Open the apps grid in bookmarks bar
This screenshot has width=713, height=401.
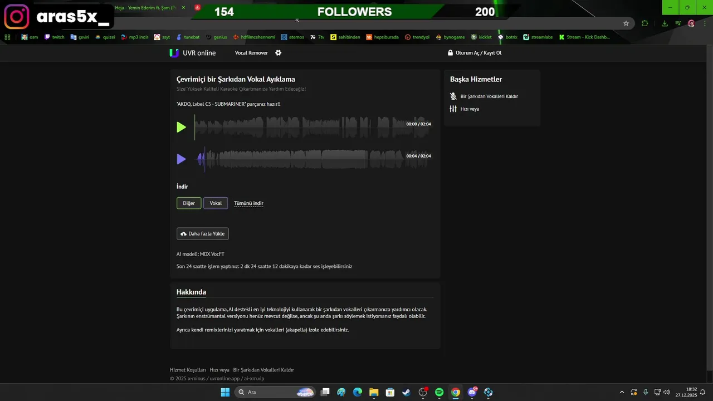click(x=7, y=37)
